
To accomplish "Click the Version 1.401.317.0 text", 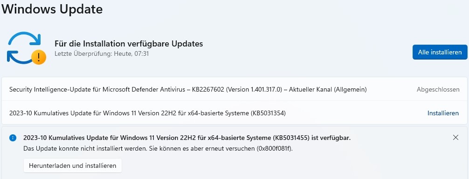I will click(x=254, y=89).
